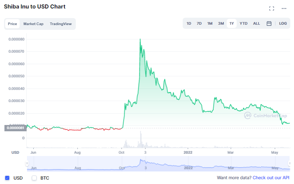This screenshot has width=294, height=184.
Task: Switch to the Market Cap tab
Action: pyautogui.click(x=33, y=24)
